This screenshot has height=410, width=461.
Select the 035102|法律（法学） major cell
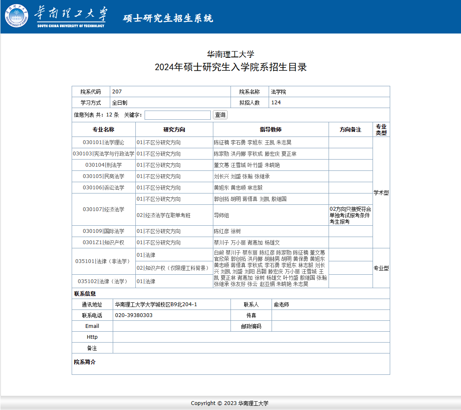104,281
